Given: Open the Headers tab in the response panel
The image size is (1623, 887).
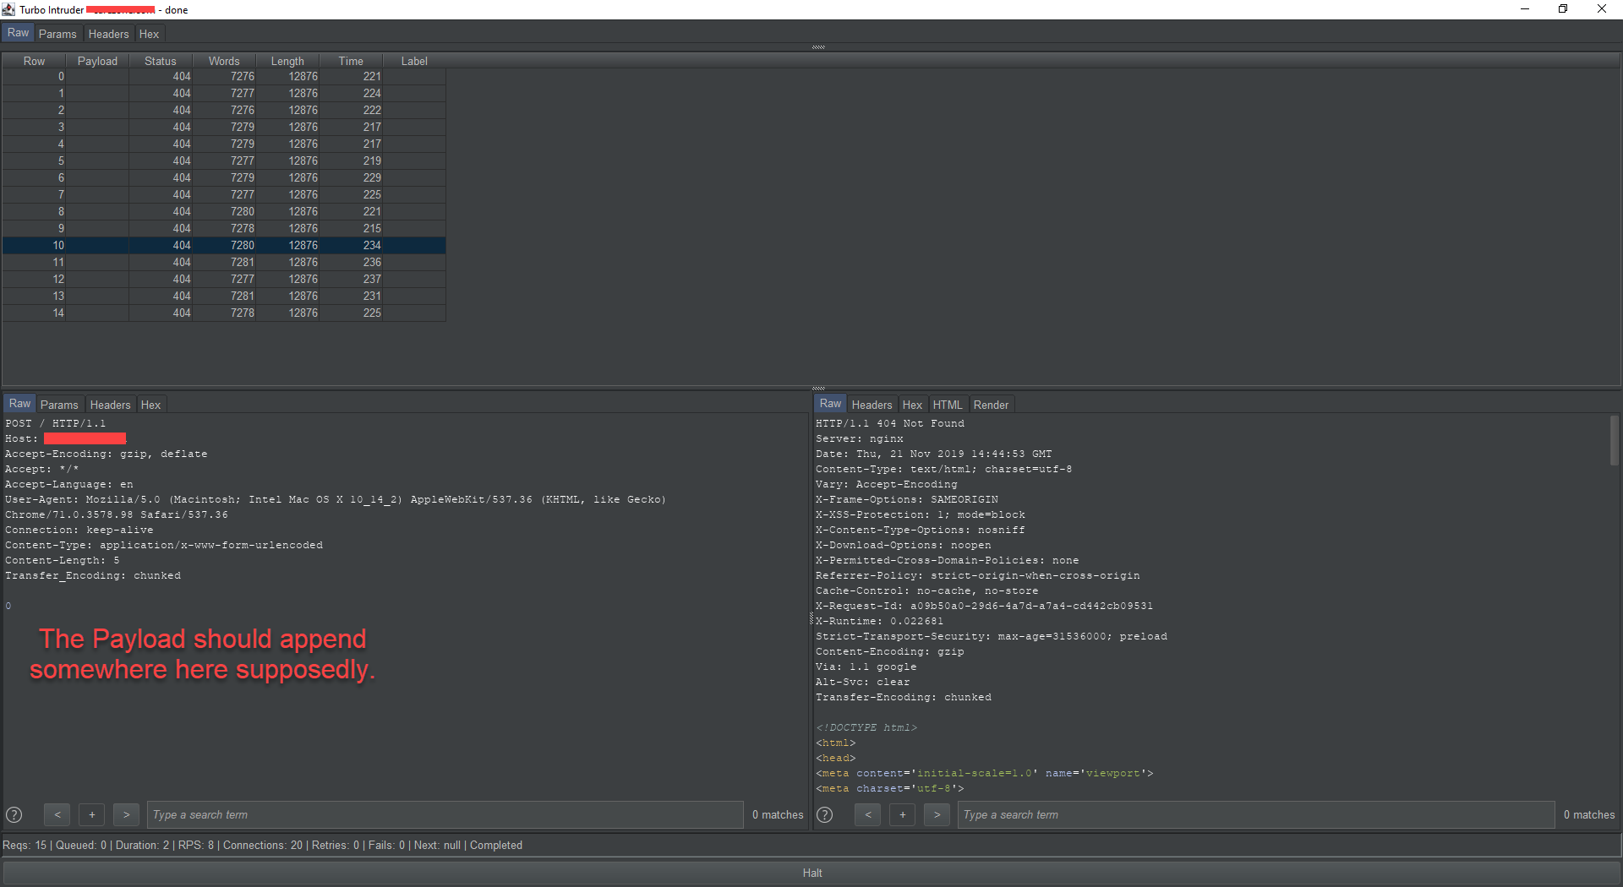Looking at the screenshot, I should point(872,404).
